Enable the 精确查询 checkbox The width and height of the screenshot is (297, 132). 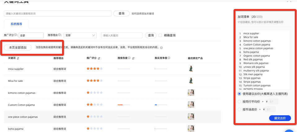pyautogui.click(x=160, y=35)
